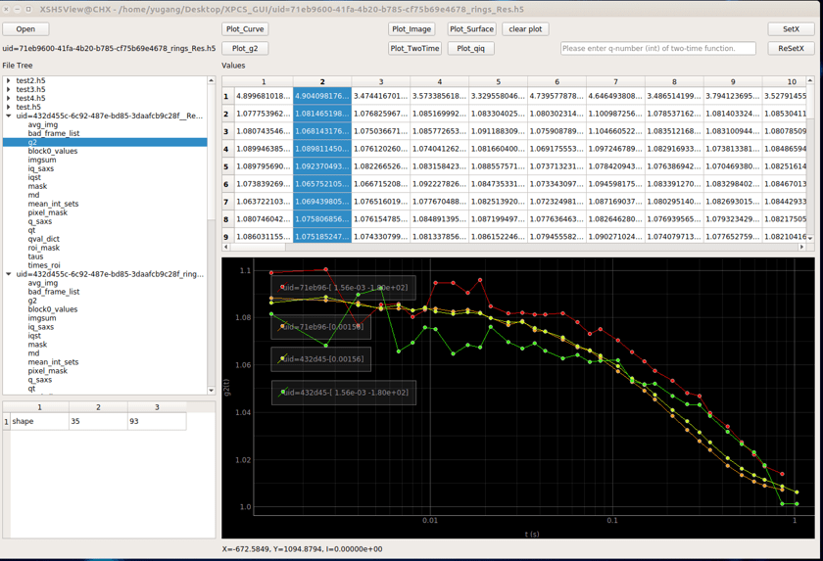Select column header 7 in Values table
This screenshot has width=823, height=561.
pos(615,82)
